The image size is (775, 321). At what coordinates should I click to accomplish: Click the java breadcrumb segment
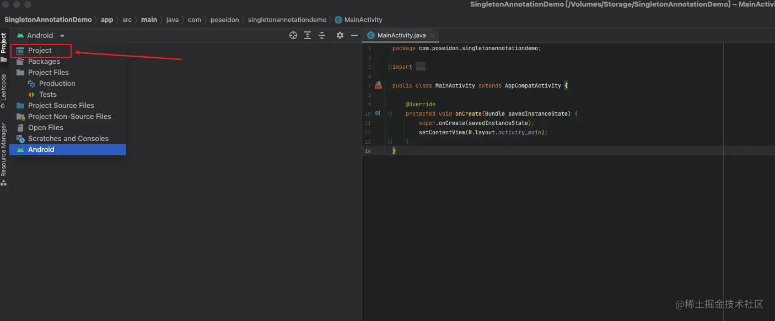(173, 19)
